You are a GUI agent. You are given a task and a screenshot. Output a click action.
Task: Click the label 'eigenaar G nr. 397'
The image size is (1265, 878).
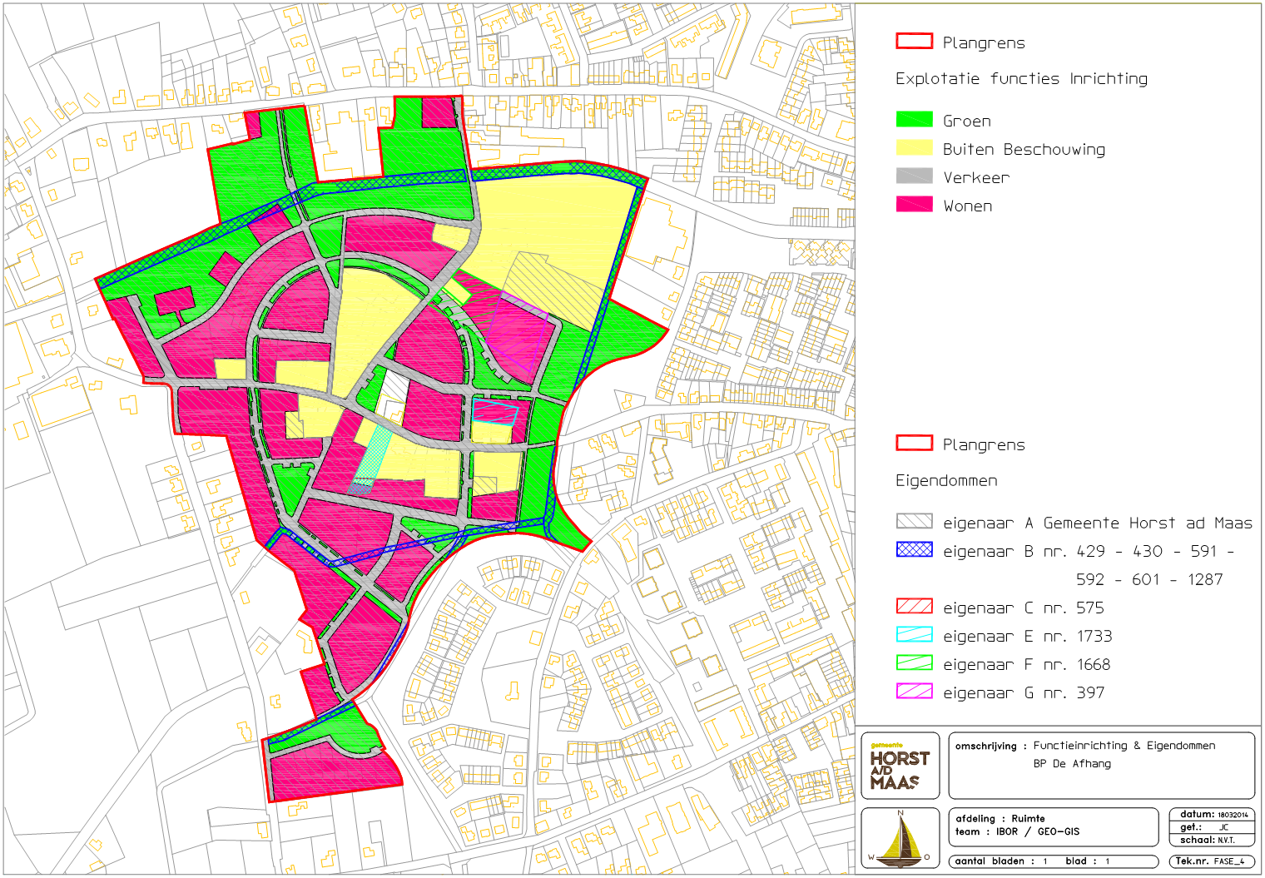tap(1024, 693)
